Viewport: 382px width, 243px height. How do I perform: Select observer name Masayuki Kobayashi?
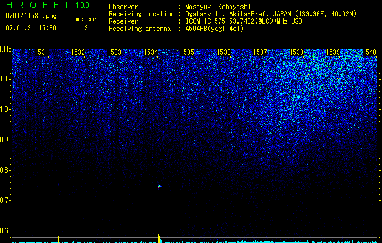[x=218, y=7]
